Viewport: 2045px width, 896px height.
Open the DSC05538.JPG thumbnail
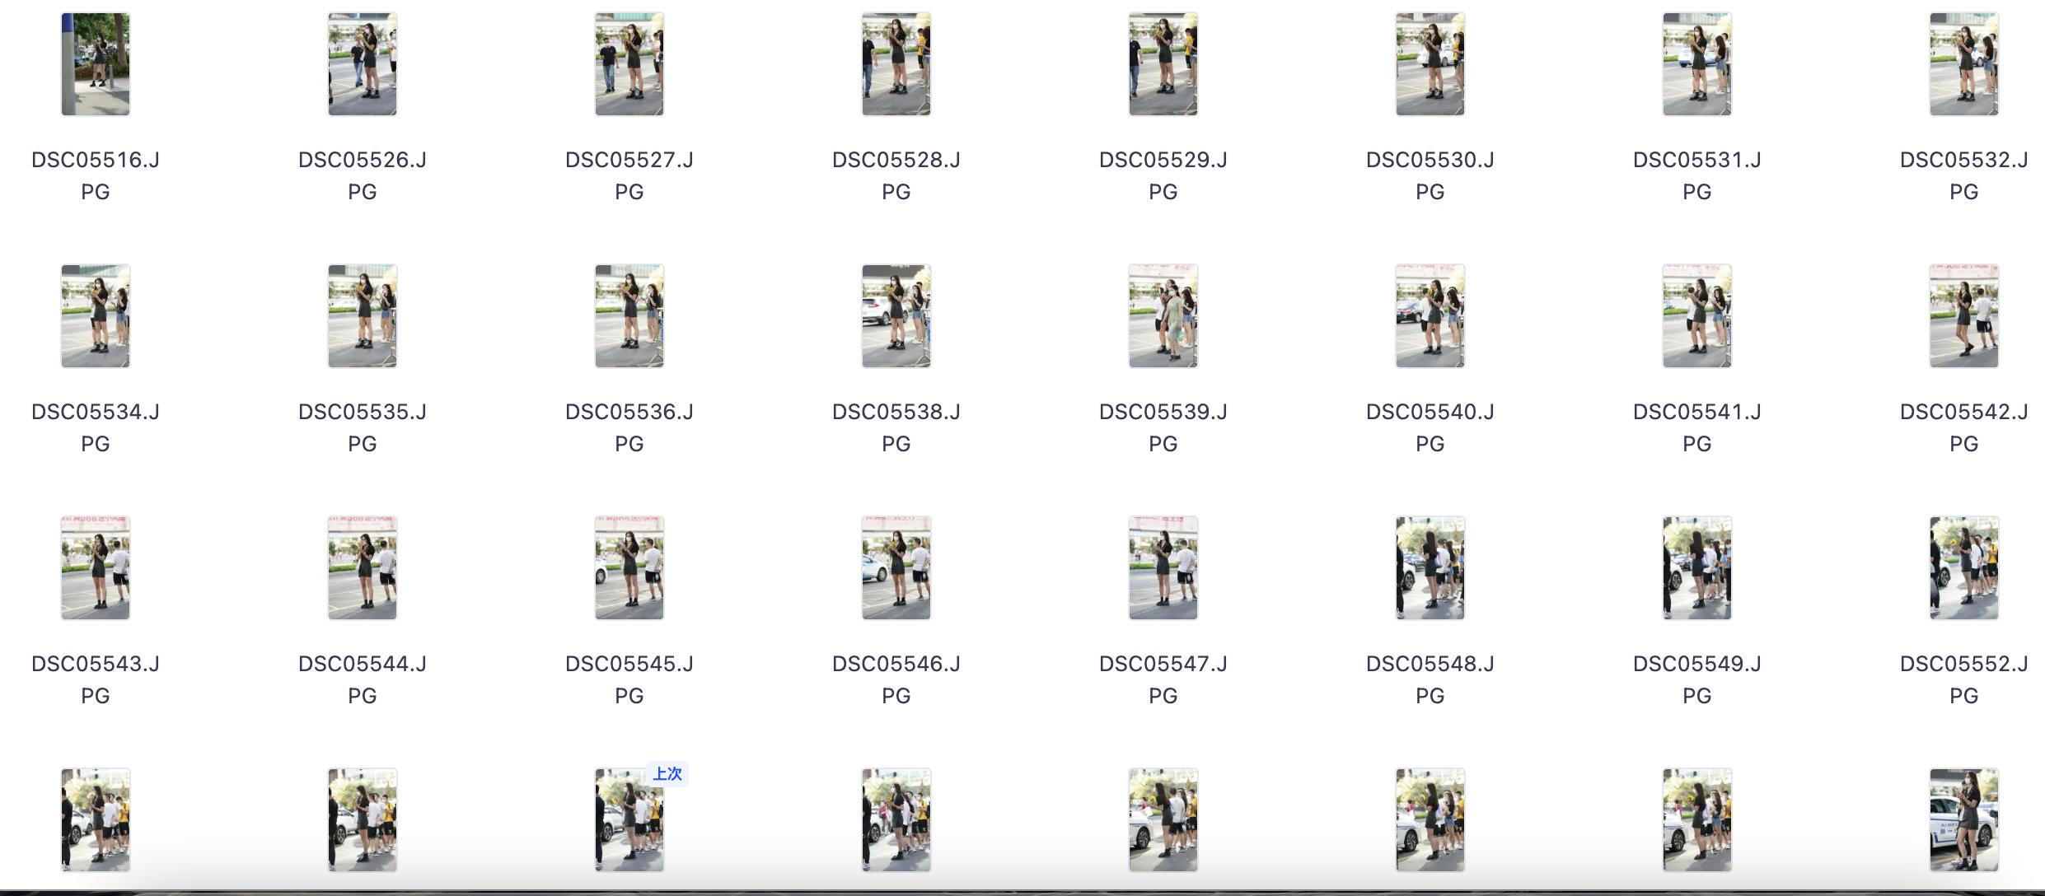pos(896,316)
